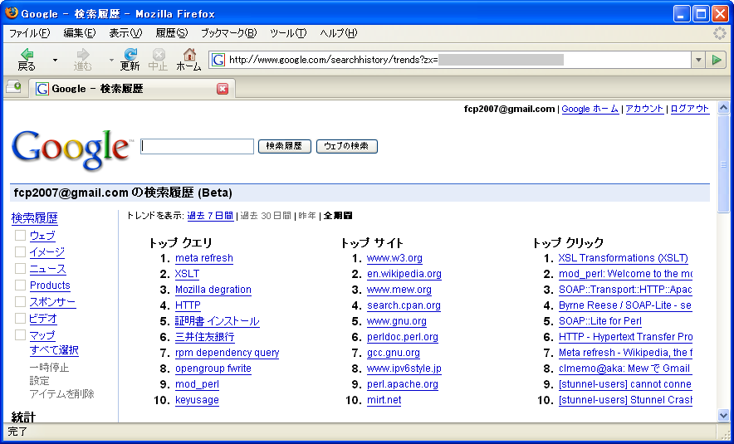
Task: Click the 進む forward arrow icon
Action: point(83,54)
